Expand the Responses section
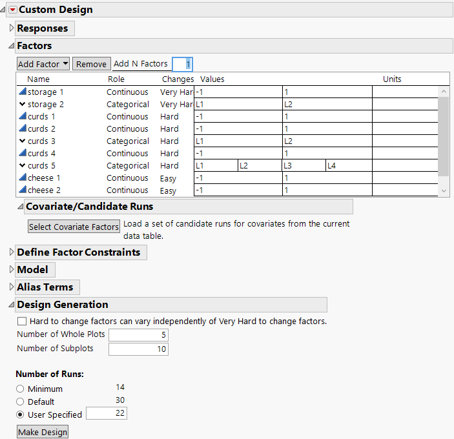This screenshot has height=439, width=454. (x=11, y=28)
